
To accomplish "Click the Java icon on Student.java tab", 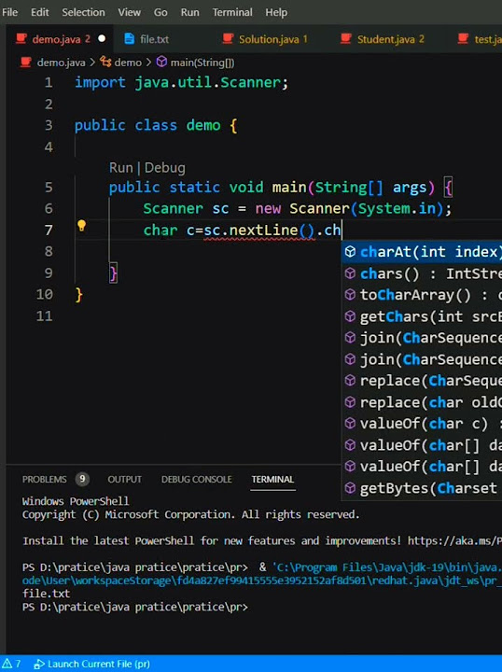I will [x=345, y=38].
